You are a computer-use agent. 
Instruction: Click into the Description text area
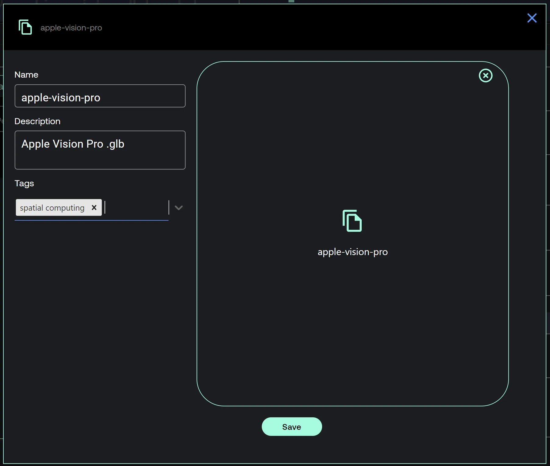pos(100,150)
